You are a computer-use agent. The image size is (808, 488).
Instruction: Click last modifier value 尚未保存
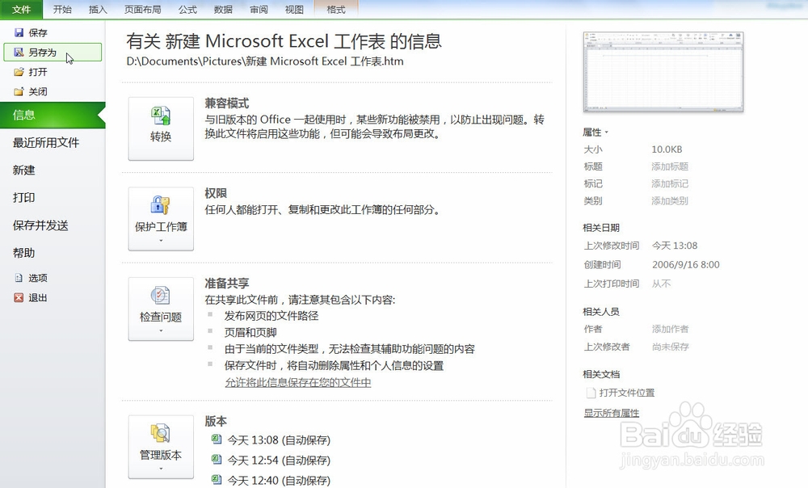[671, 347]
